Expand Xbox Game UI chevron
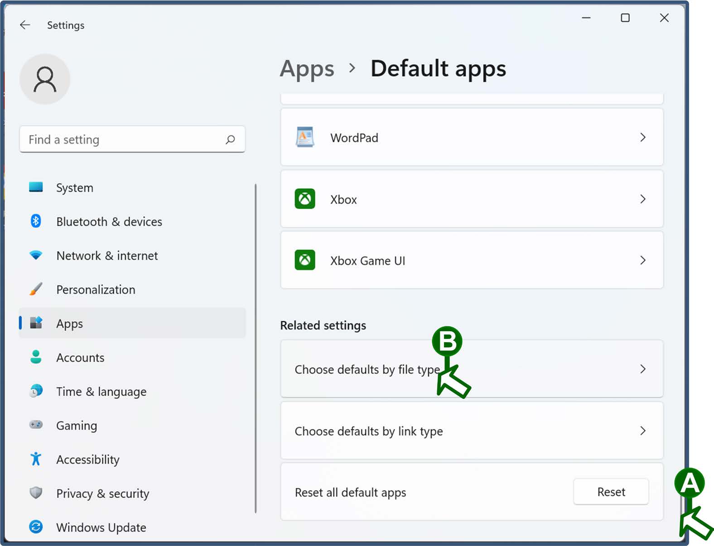Image resolution: width=714 pixels, height=546 pixels. [643, 260]
